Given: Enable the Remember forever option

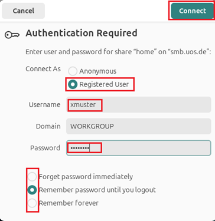Looking at the screenshot, I should (x=32, y=203).
